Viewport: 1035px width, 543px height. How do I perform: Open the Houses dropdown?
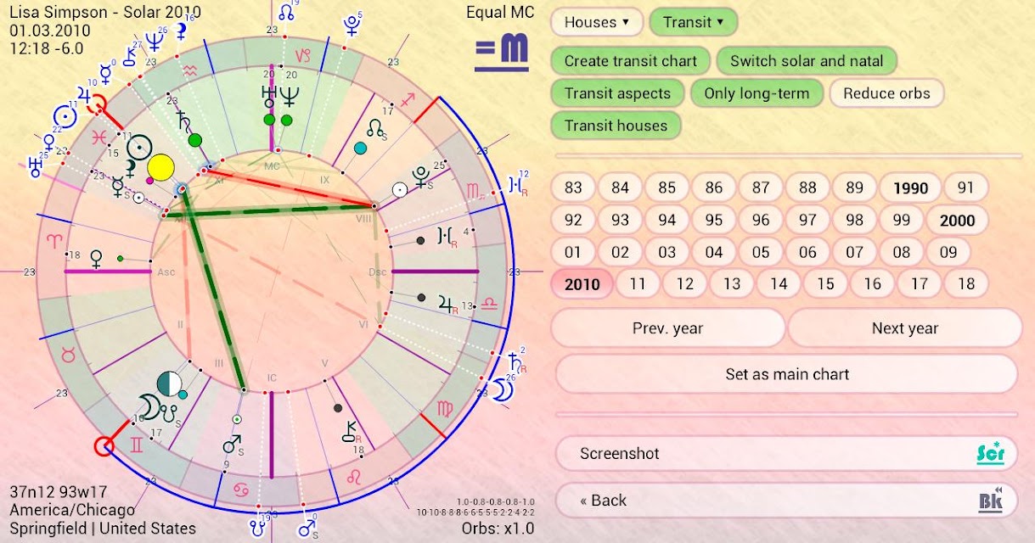tap(597, 22)
